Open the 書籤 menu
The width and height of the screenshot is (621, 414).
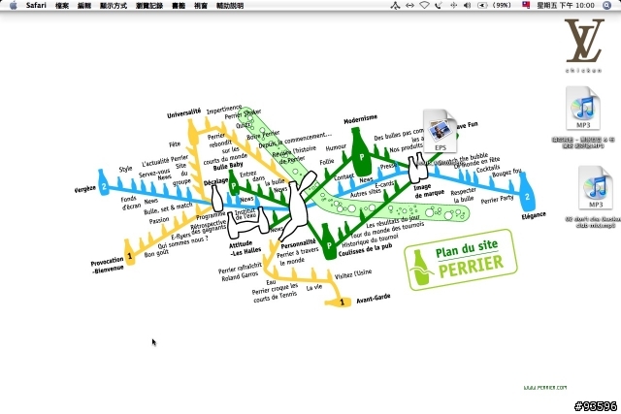tap(179, 6)
